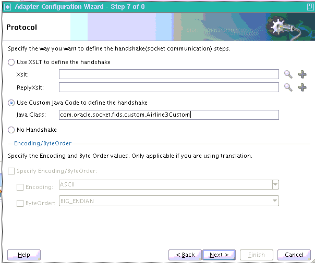
Task: Click the search icon next to ReplyXslt field
Action: click(288, 87)
